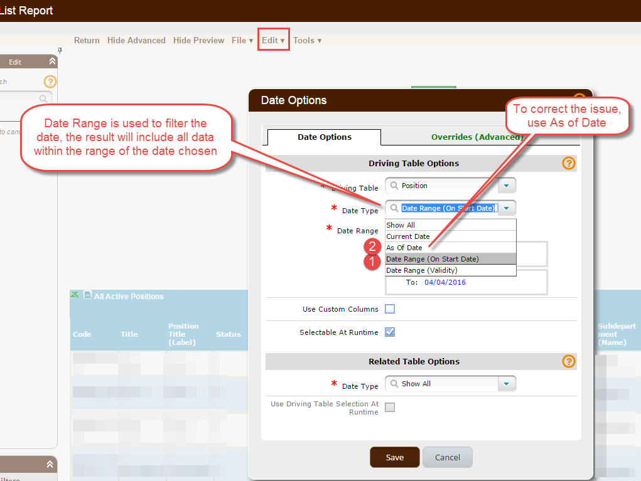
Task: Switch to the Date Options tab
Action: (x=324, y=137)
